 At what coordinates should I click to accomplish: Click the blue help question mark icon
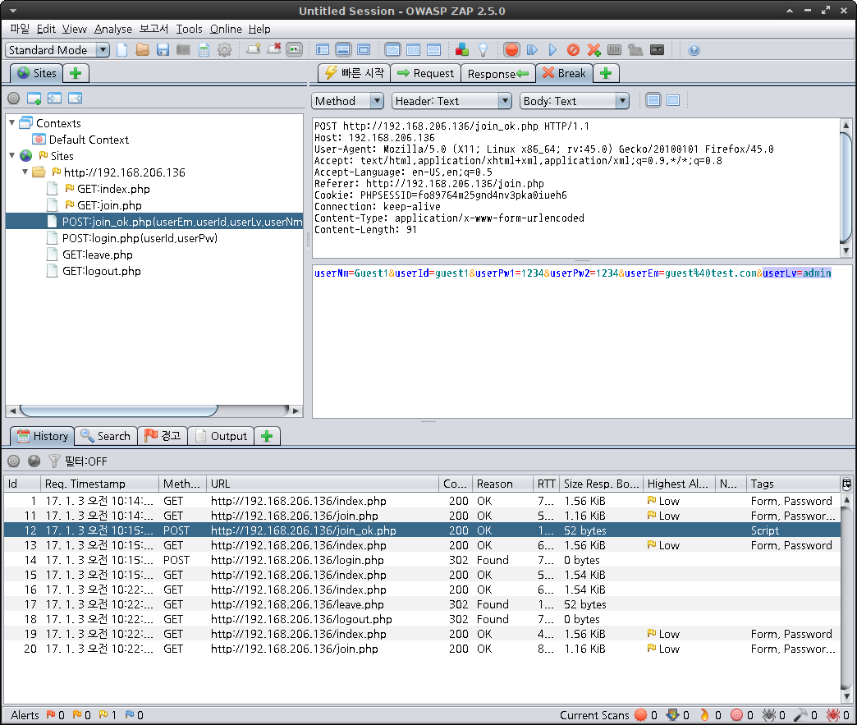[694, 50]
